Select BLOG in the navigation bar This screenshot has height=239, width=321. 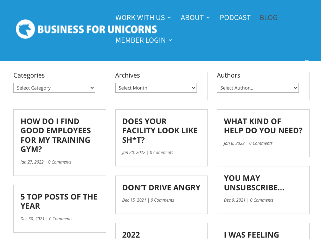[x=268, y=17]
